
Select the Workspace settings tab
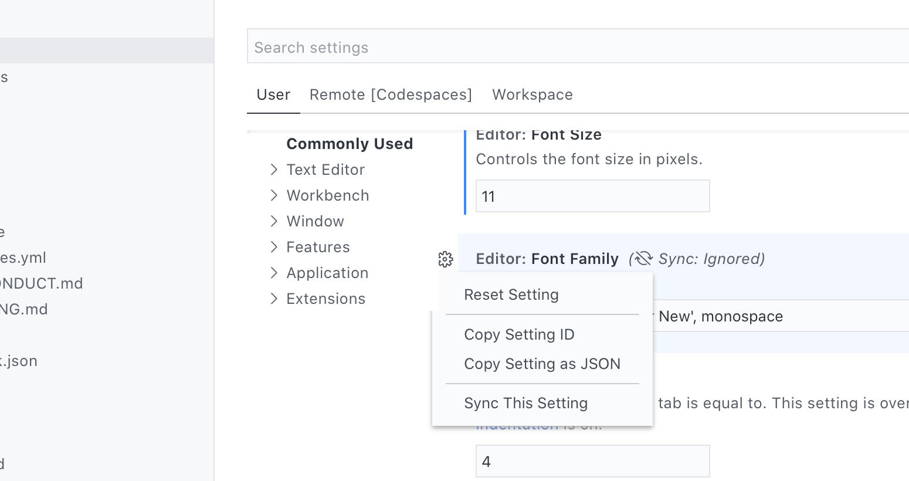coord(532,94)
